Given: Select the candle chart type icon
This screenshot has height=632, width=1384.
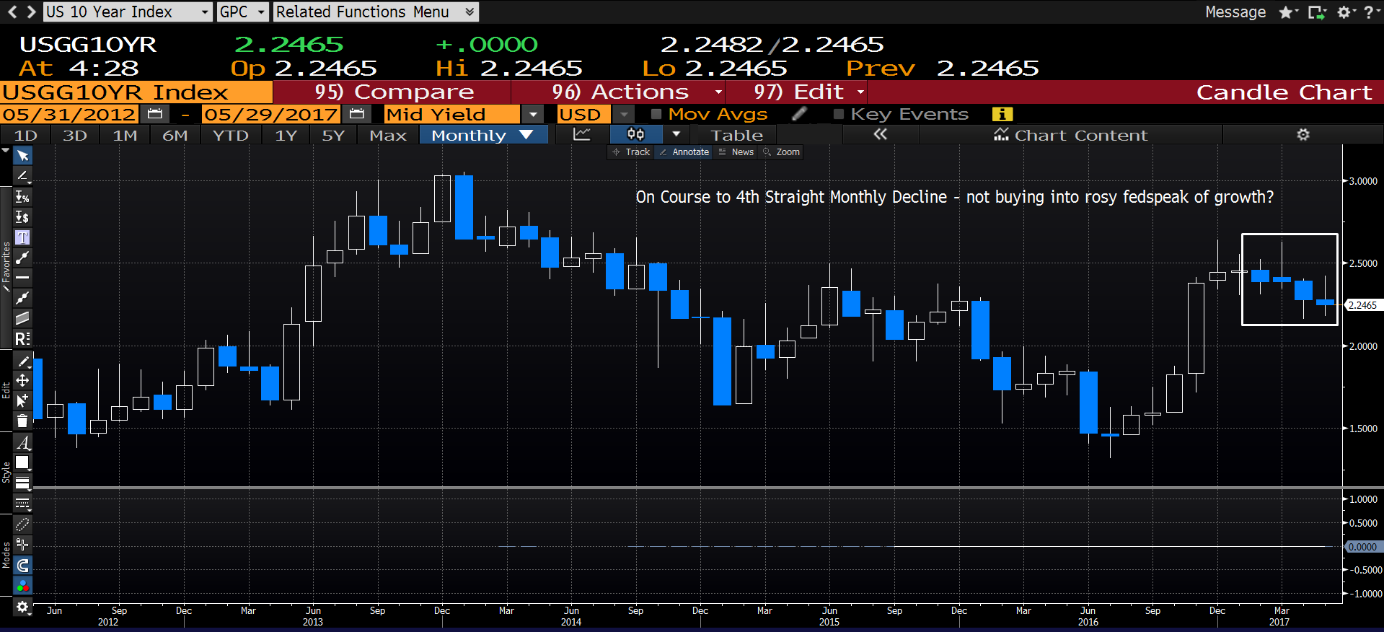Looking at the screenshot, I should 635,134.
